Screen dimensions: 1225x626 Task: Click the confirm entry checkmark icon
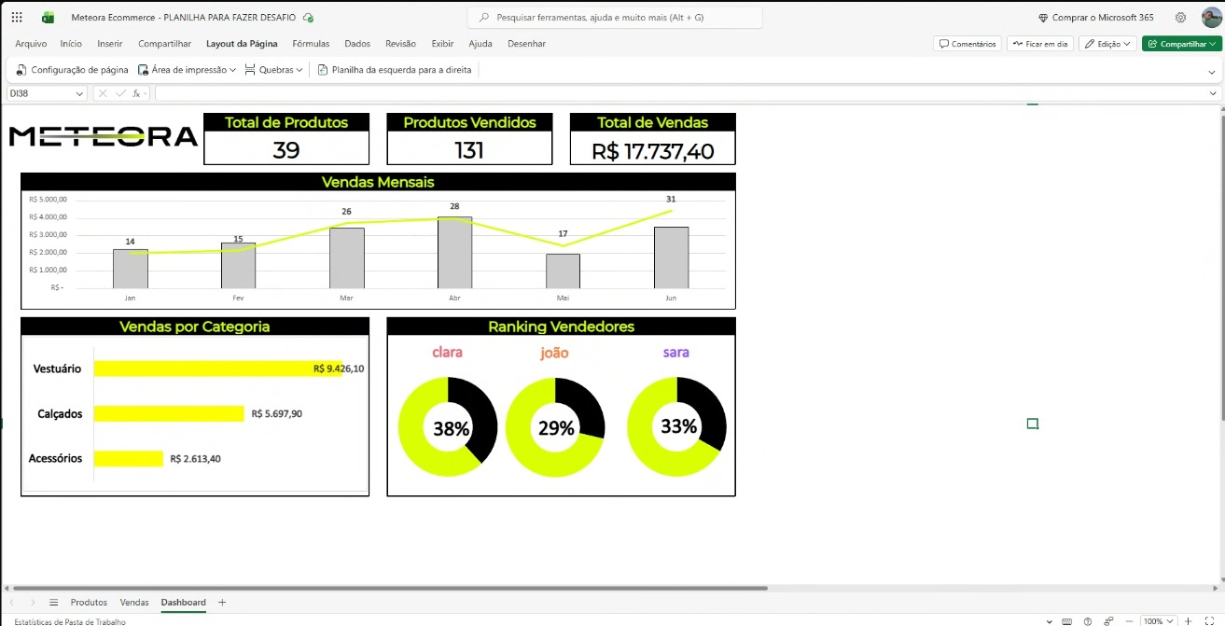(119, 93)
